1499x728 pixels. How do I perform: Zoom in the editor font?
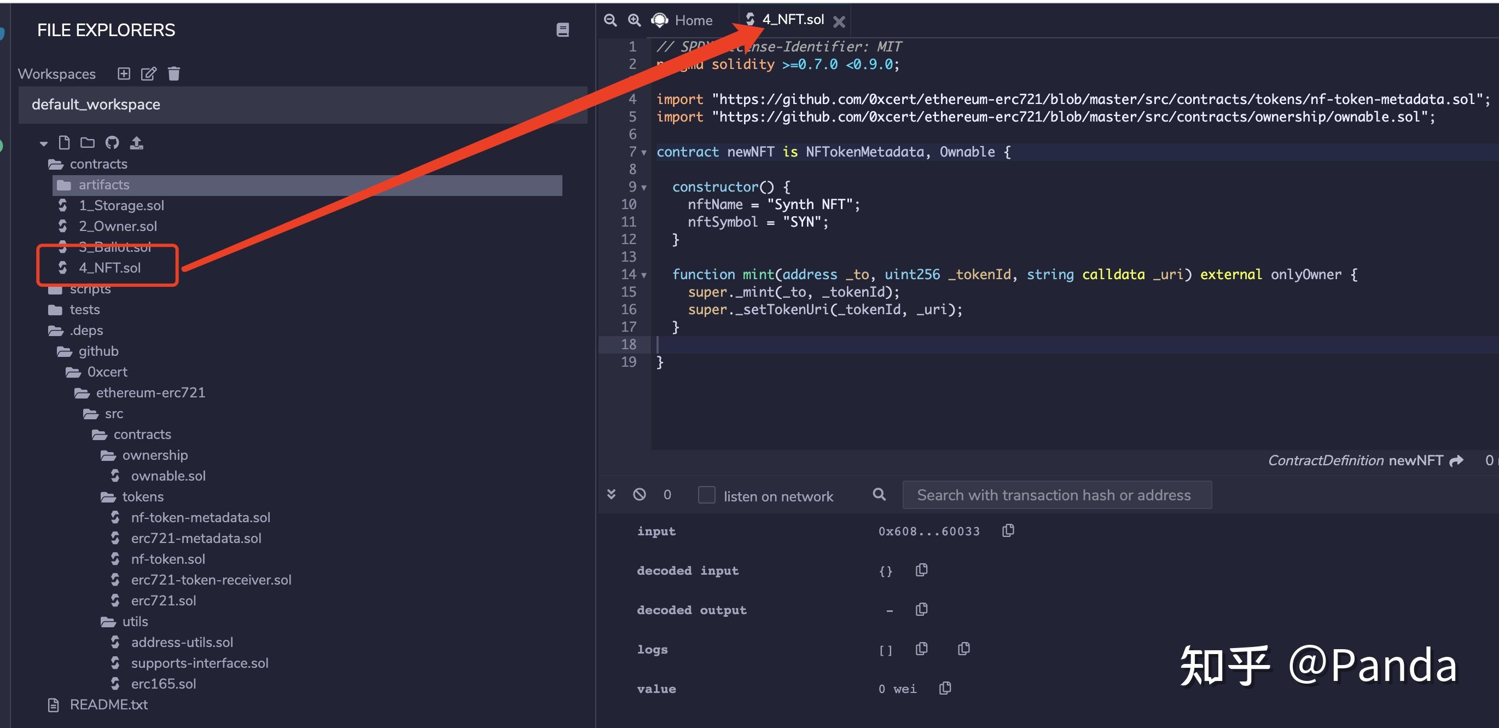tap(634, 20)
